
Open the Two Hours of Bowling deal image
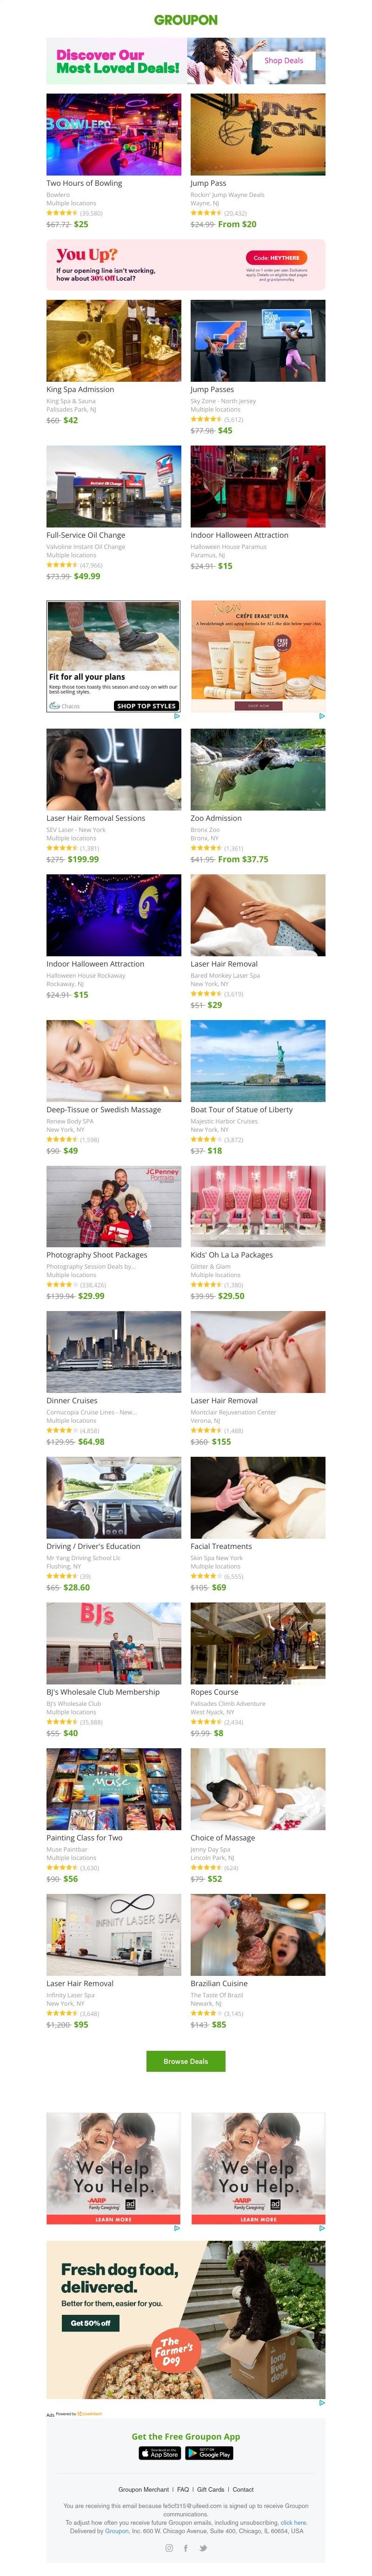[113, 134]
